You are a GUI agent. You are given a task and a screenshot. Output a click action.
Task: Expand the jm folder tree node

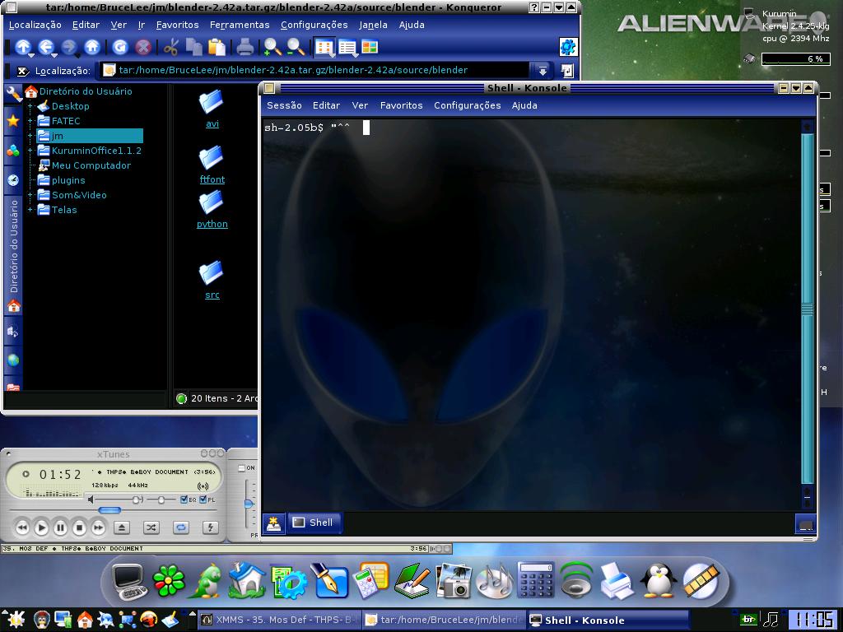[x=30, y=136]
